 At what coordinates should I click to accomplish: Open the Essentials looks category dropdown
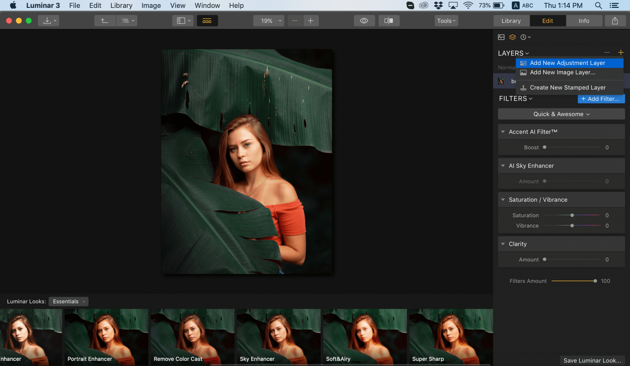(x=69, y=302)
